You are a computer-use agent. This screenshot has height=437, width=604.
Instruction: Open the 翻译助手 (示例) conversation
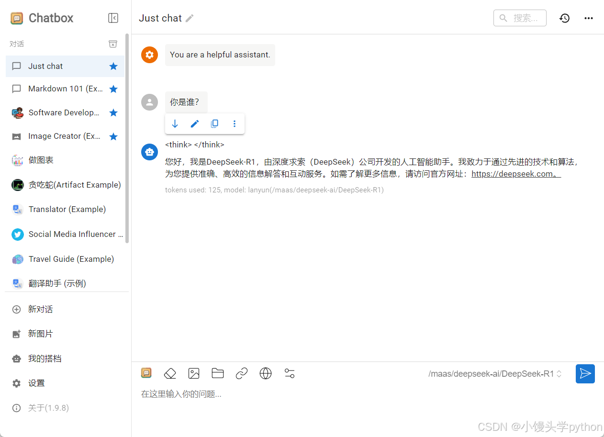click(x=65, y=283)
